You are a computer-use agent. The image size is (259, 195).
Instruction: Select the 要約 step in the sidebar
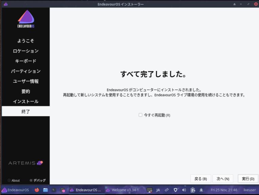26,91
